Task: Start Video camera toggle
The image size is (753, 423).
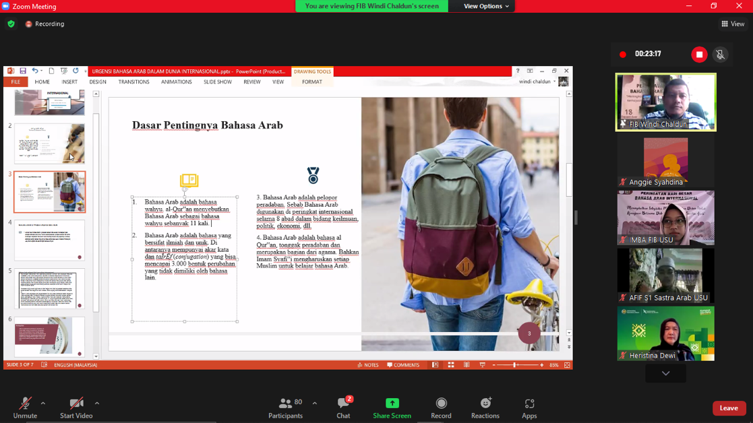Action: tap(76, 407)
